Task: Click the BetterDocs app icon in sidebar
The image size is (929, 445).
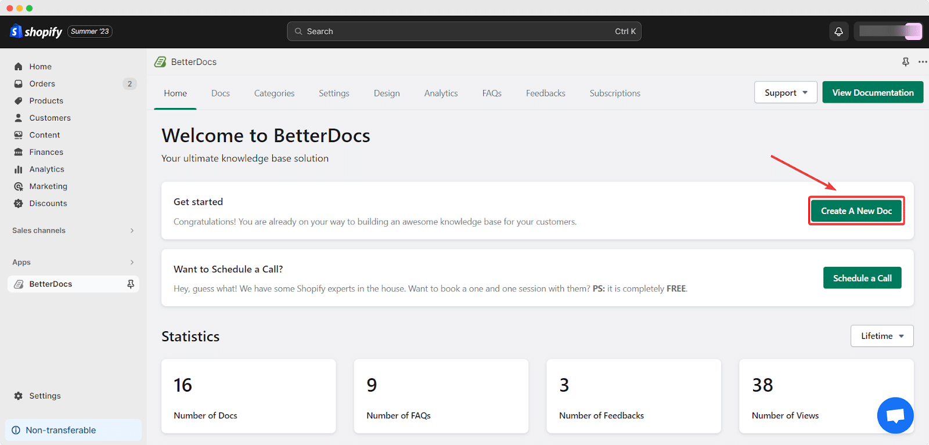Action: click(19, 284)
